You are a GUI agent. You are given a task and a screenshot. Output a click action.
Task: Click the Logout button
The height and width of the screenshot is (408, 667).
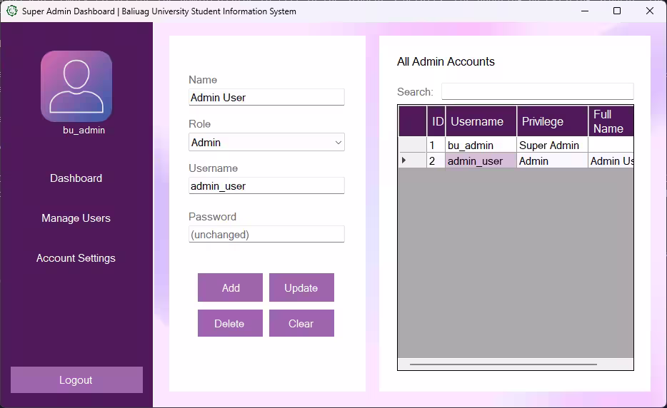coord(76,380)
